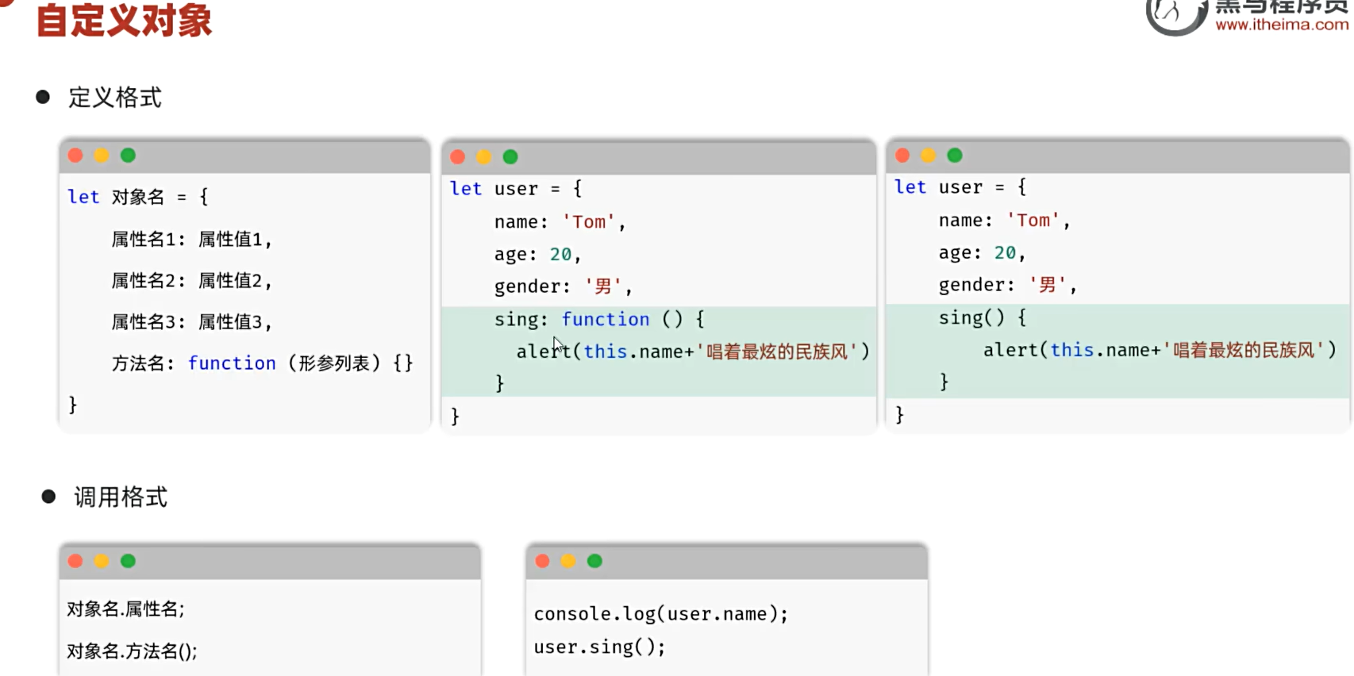
Task: Click the shorthand sing() { line
Action: click(x=983, y=318)
